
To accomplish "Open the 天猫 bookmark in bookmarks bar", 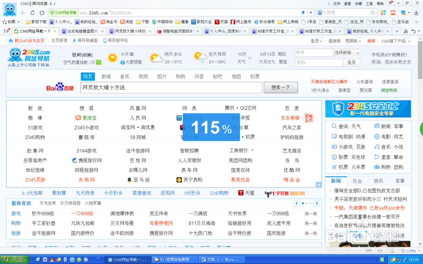I will tap(221, 22).
